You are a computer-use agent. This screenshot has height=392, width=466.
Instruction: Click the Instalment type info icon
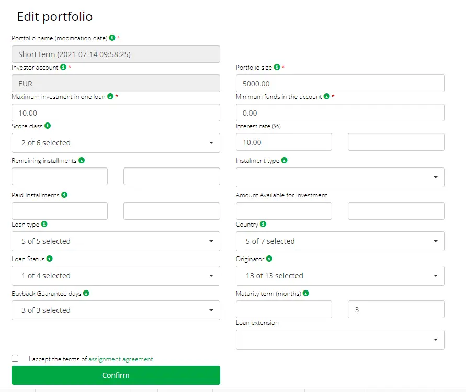[x=284, y=160]
